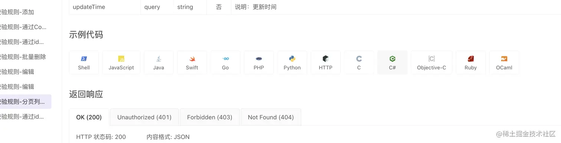Open the highlighted 校验规则-分页列 sidebar item
Screen dimensions: 561x143
pos(23,101)
